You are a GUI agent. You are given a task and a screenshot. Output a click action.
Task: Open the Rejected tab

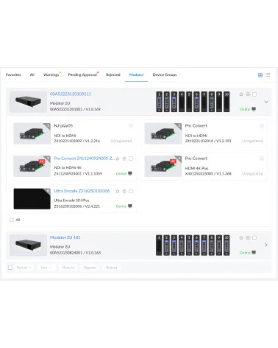pyautogui.click(x=113, y=74)
